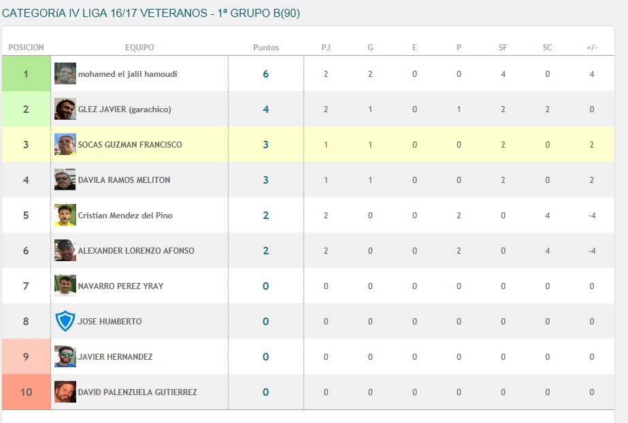Click P value 2 in ALEXANDER LORENZO row

point(459,250)
